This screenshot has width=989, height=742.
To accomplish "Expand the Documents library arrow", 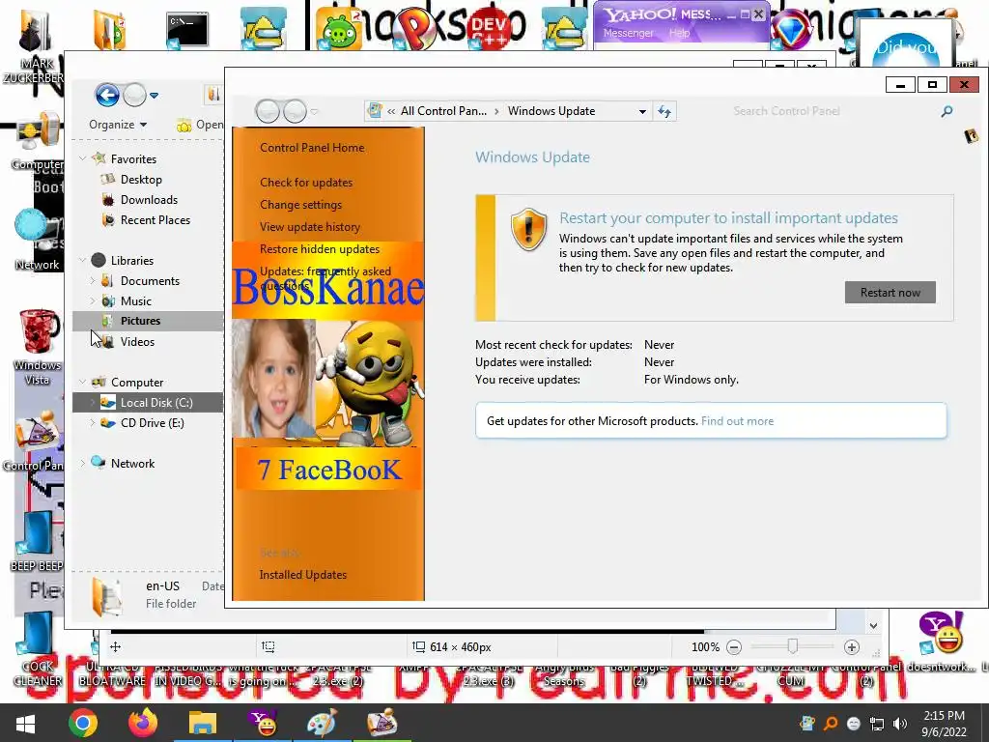I will click(92, 280).
